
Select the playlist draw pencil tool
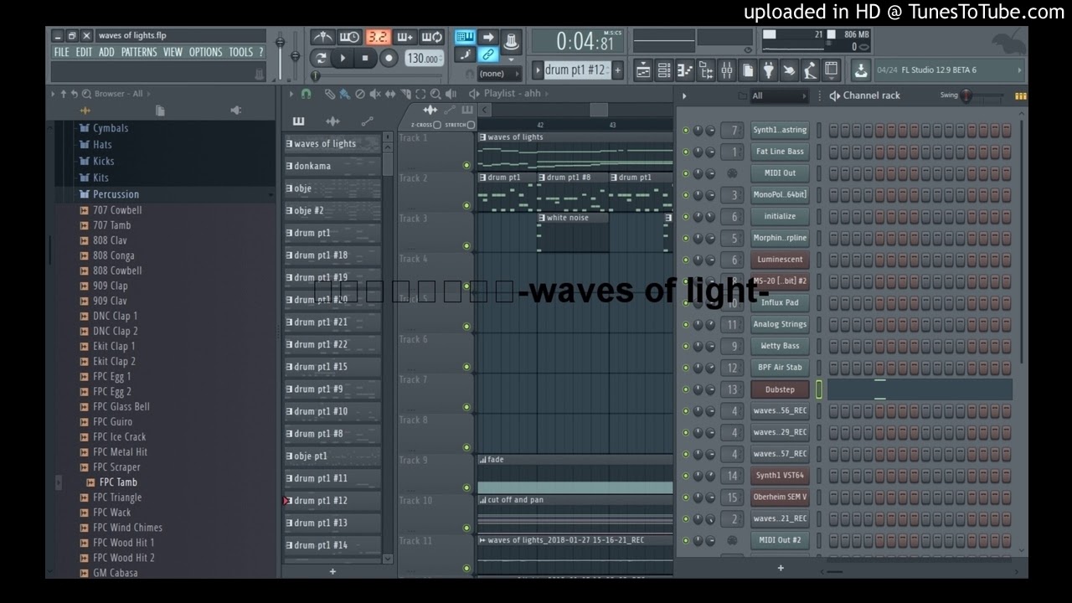(x=330, y=94)
